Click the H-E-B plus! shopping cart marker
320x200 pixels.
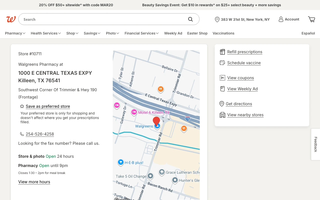pos(121,162)
